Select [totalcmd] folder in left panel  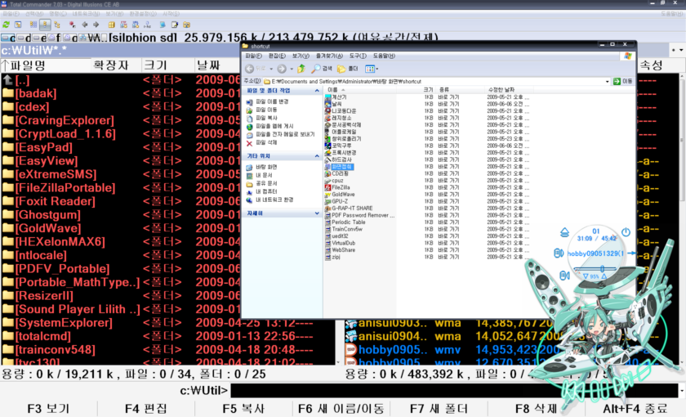click(42, 336)
